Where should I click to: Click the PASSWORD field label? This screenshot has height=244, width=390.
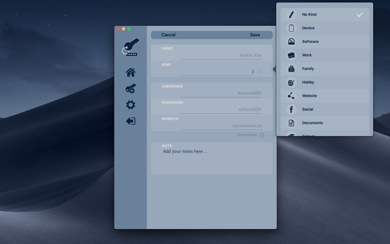click(172, 103)
